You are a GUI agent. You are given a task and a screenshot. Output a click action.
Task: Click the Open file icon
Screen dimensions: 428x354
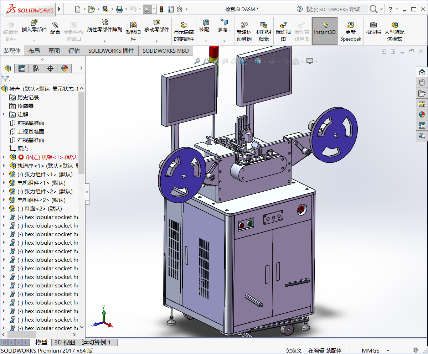point(91,9)
